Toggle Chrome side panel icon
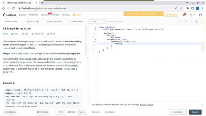206x116 pixels. click(x=192, y=8)
